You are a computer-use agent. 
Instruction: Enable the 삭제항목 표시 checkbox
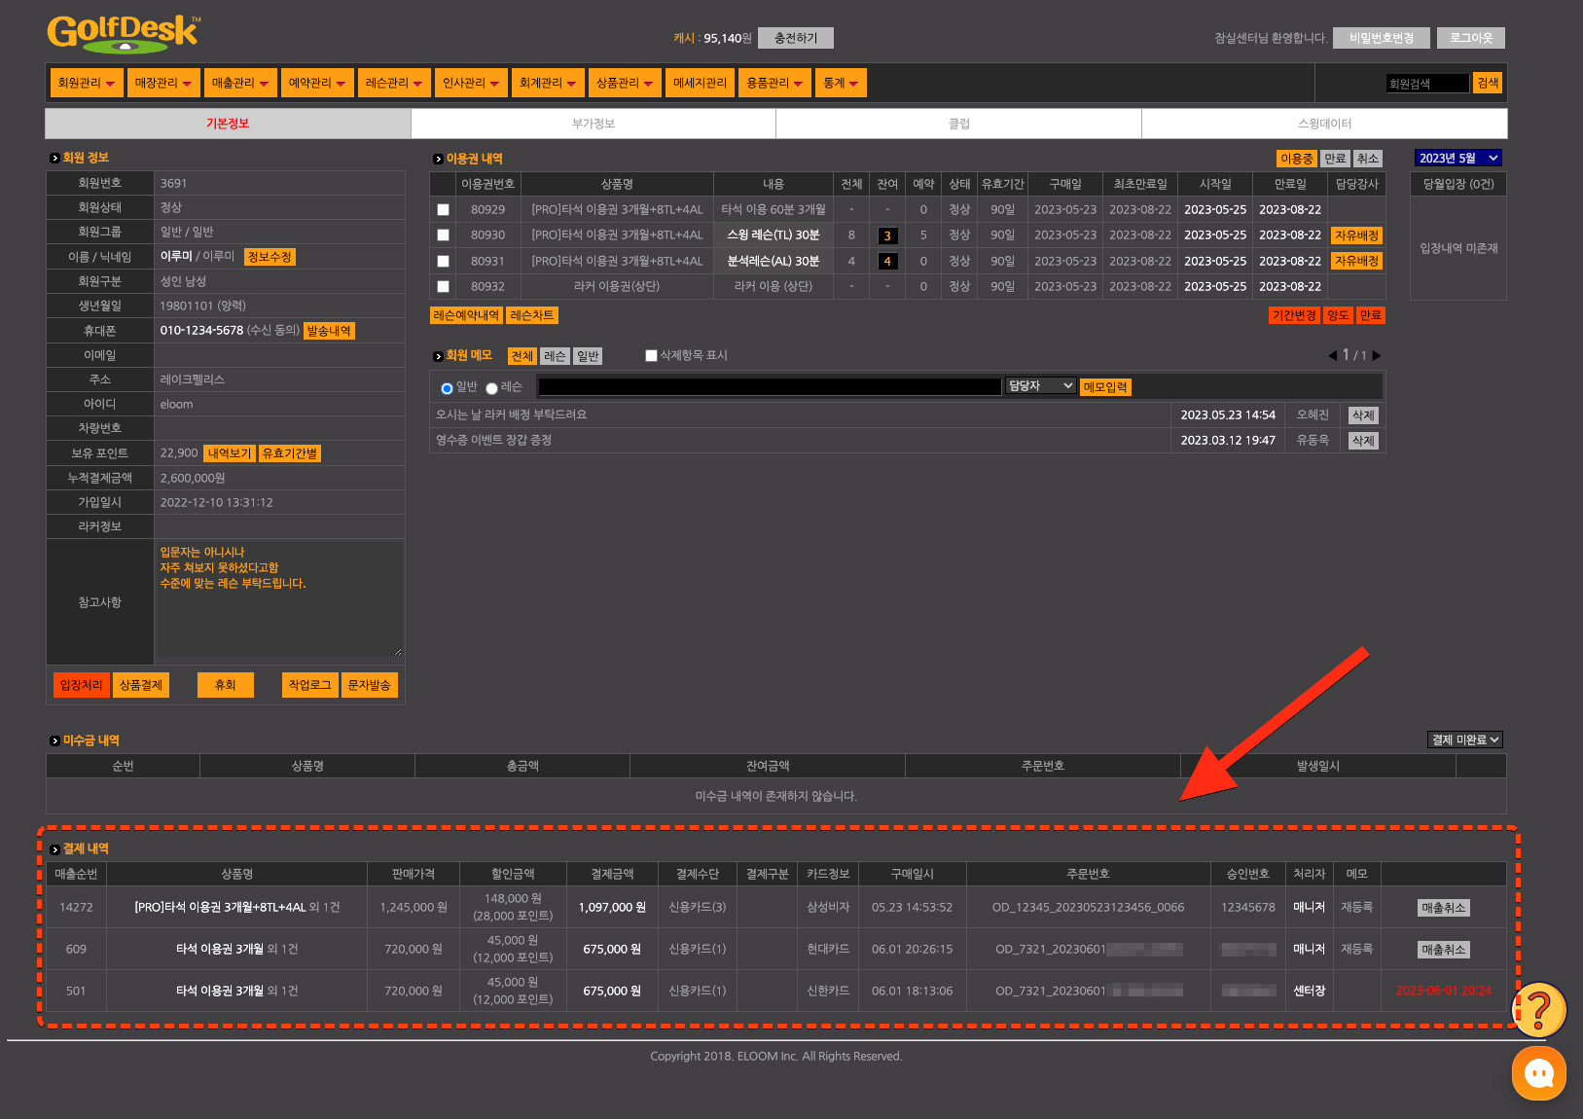[x=651, y=356]
